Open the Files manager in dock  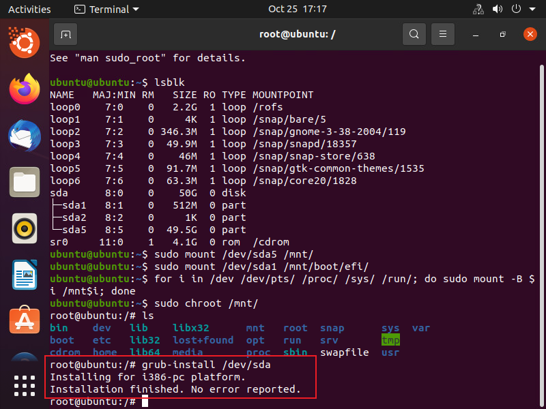pos(25,182)
